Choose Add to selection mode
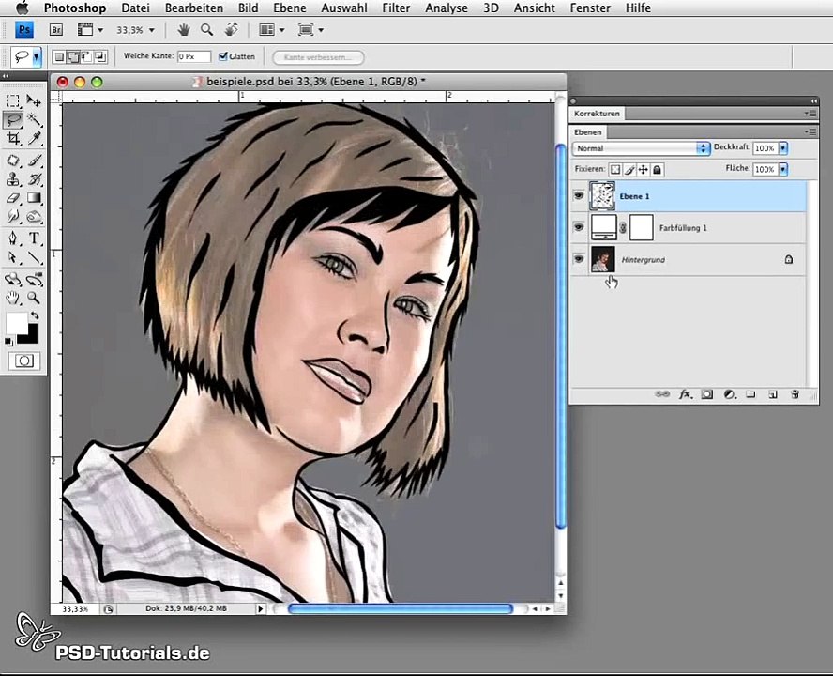Viewport: 833px width, 676px height. [73, 57]
